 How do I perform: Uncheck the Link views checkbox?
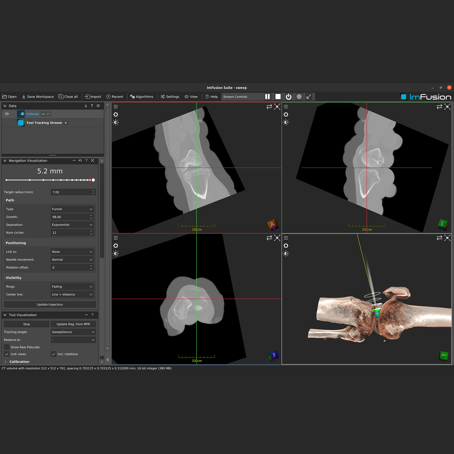click(7, 354)
